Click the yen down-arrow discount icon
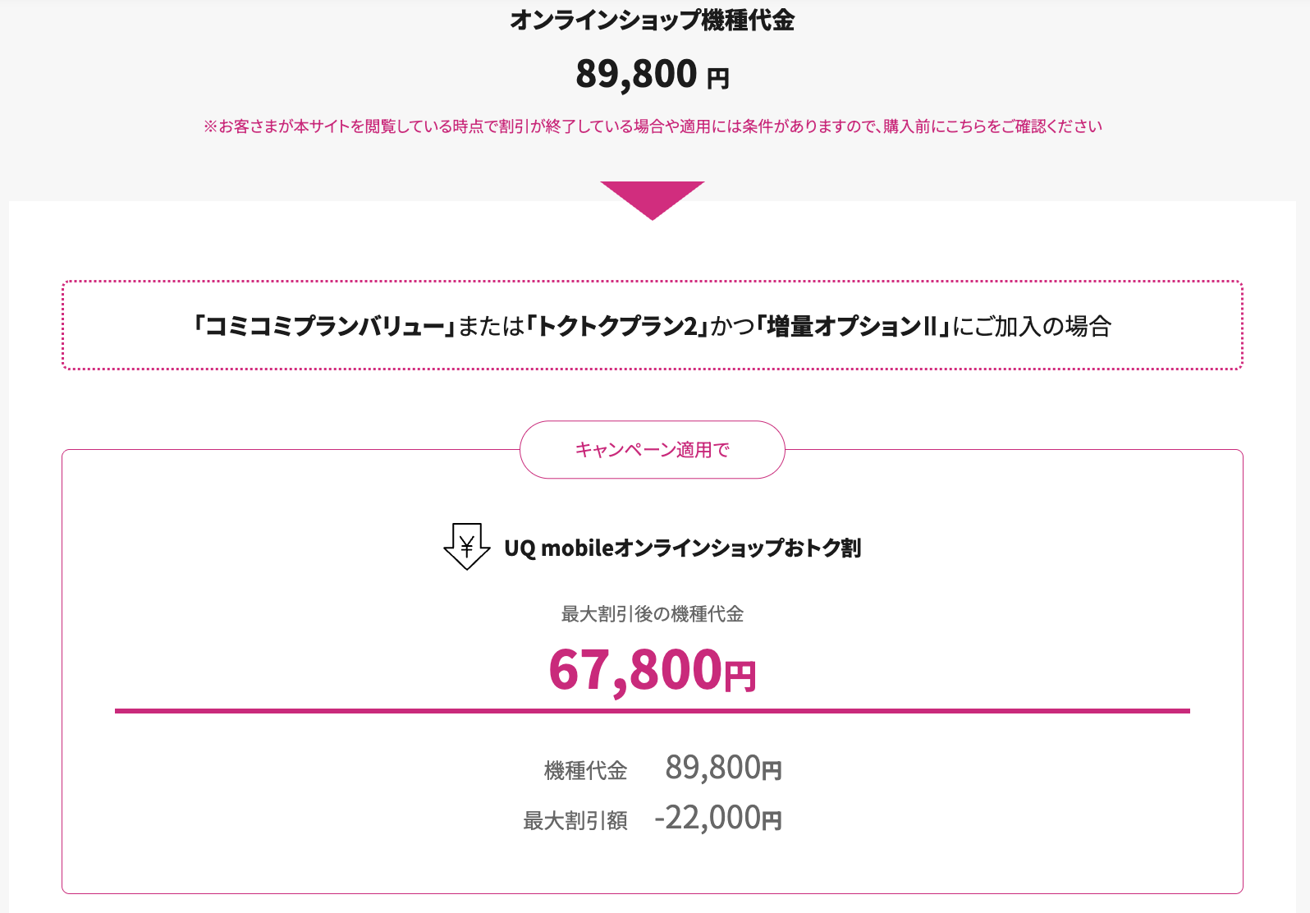Viewport: 1310px width, 913px height. tap(466, 547)
